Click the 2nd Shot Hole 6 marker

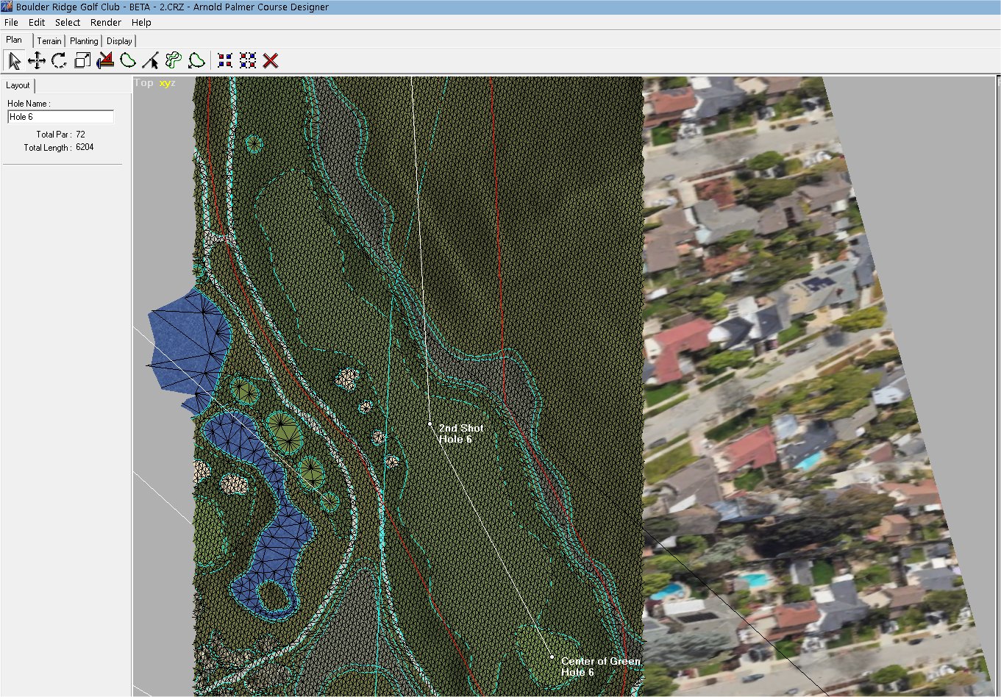pyautogui.click(x=430, y=423)
